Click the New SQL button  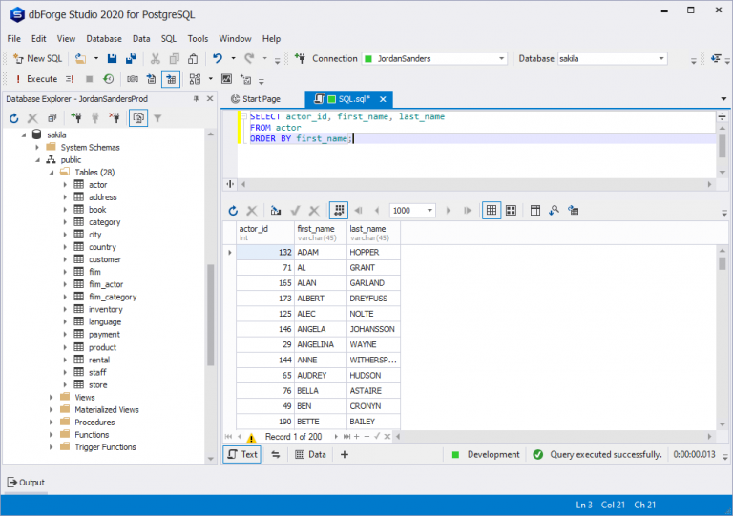tap(38, 59)
